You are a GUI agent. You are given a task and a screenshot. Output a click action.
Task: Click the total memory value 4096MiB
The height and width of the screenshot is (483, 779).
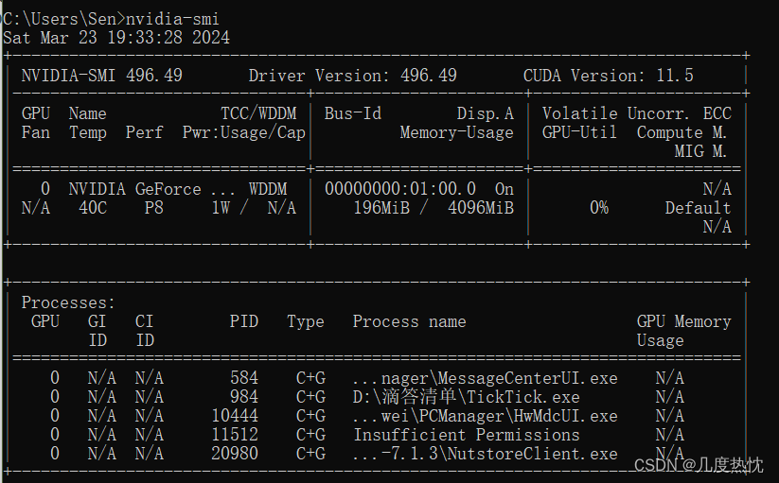(x=481, y=208)
